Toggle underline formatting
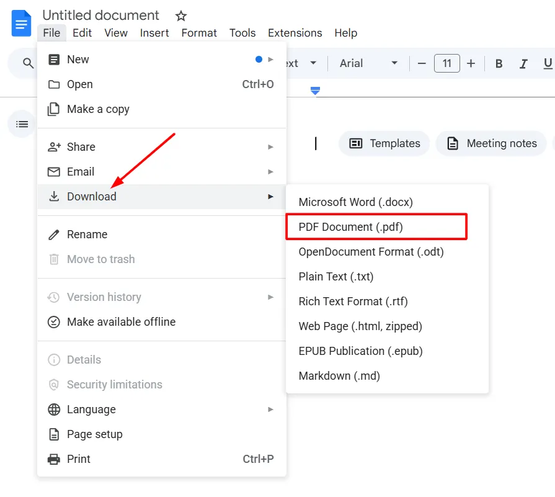This screenshot has height=497, width=555. click(x=548, y=63)
